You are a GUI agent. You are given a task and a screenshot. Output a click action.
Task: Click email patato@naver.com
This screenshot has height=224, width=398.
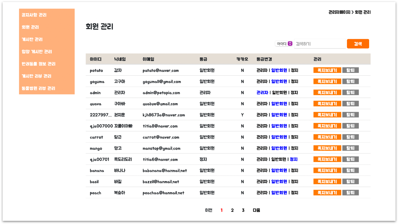[161, 70]
